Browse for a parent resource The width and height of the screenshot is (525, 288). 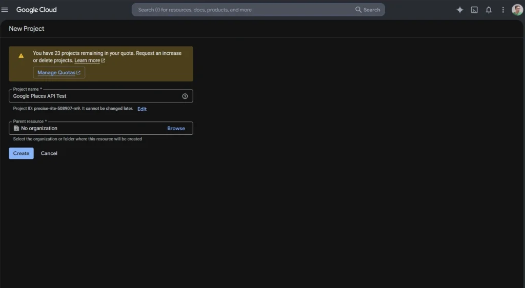click(x=176, y=128)
